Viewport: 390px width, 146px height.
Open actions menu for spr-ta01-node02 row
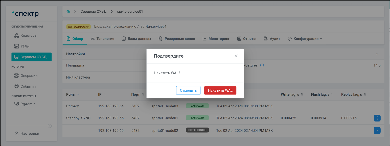click(x=377, y=130)
